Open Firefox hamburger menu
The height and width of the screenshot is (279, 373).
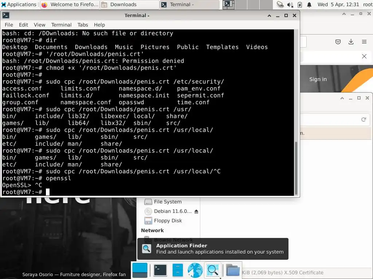coord(364,42)
